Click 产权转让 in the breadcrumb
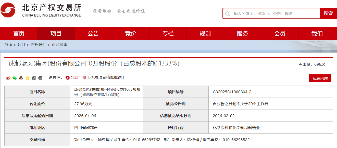This screenshot has height=148, width=337. point(39,45)
